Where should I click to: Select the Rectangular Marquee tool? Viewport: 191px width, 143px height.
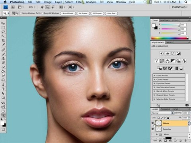pyautogui.click(x=3, y=28)
